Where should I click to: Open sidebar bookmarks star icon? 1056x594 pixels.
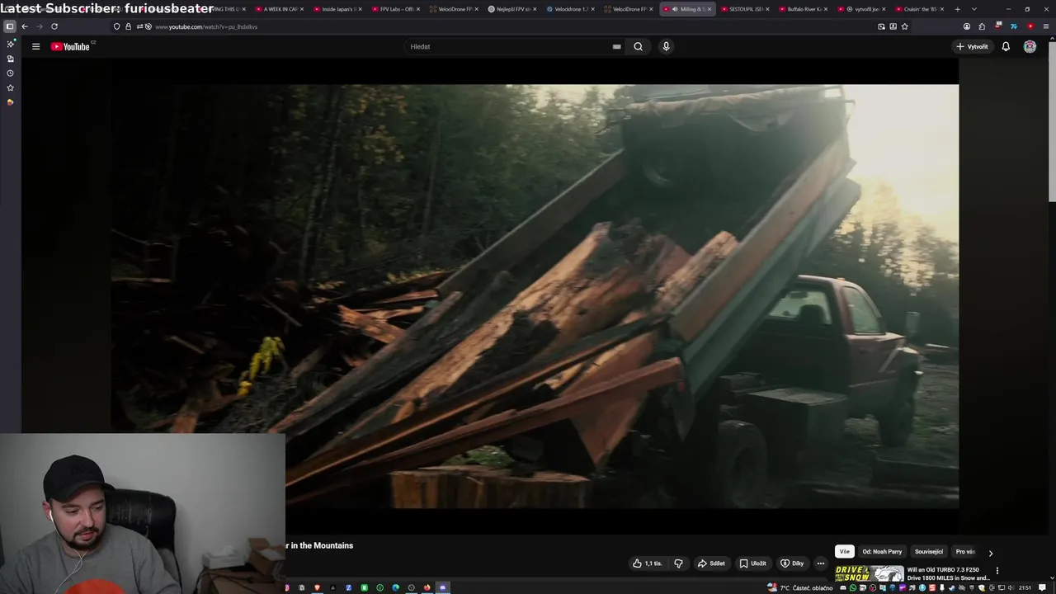(10, 87)
